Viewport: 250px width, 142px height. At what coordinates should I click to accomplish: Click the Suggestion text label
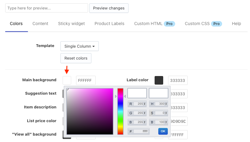pyautogui.click(x=41, y=93)
